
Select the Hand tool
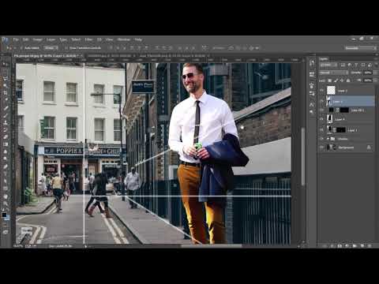pos(5,196)
